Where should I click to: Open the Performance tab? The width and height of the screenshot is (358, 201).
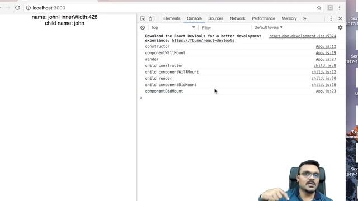tap(263, 18)
